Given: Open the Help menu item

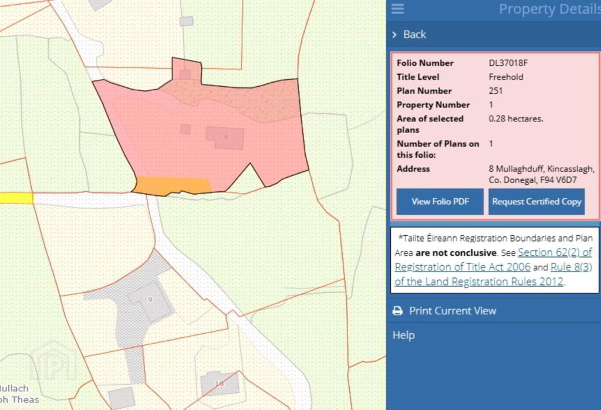Looking at the screenshot, I should pyautogui.click(x=404, y=336).
